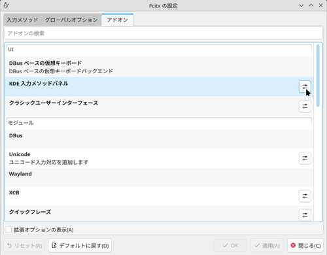Viewport: 327px width, 255px height.
Task: Configure the Unicode addon
Action: point(305,158)
